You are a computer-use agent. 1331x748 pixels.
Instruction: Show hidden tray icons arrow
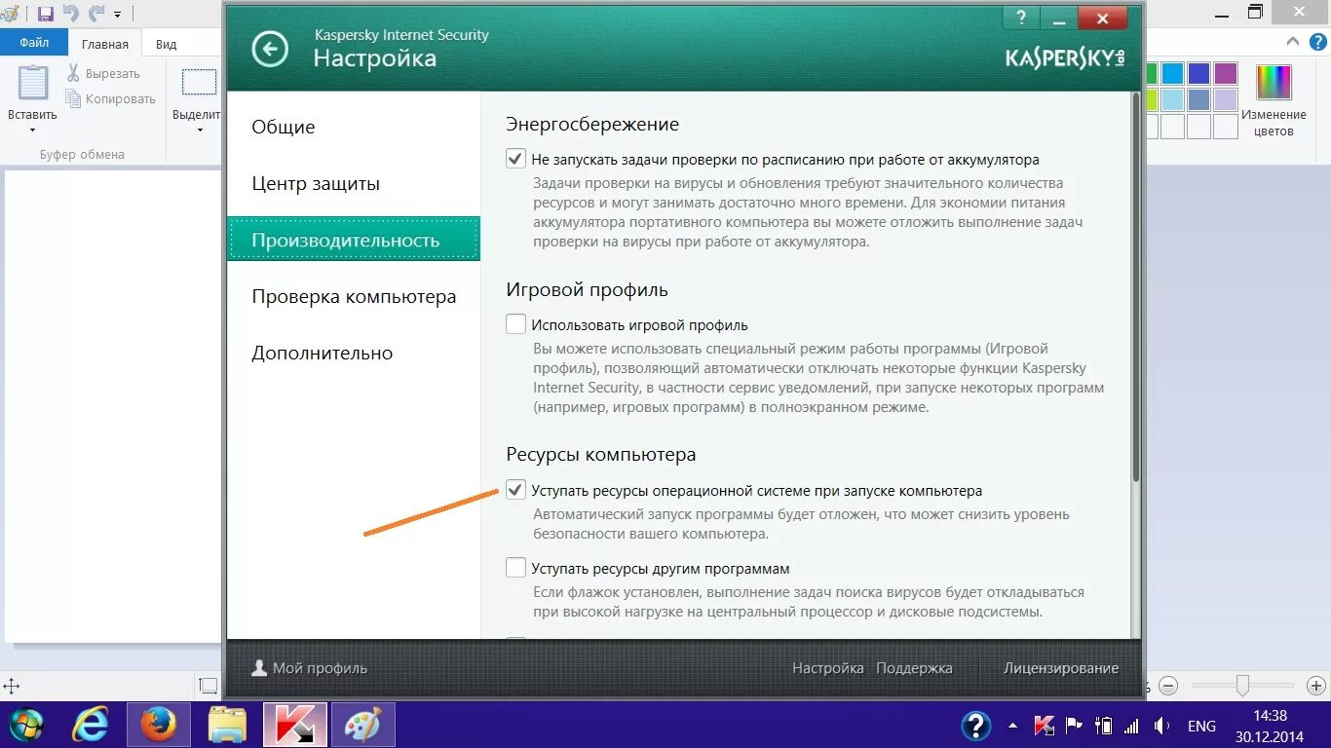pyautogui.click(x=1012, y=726)
